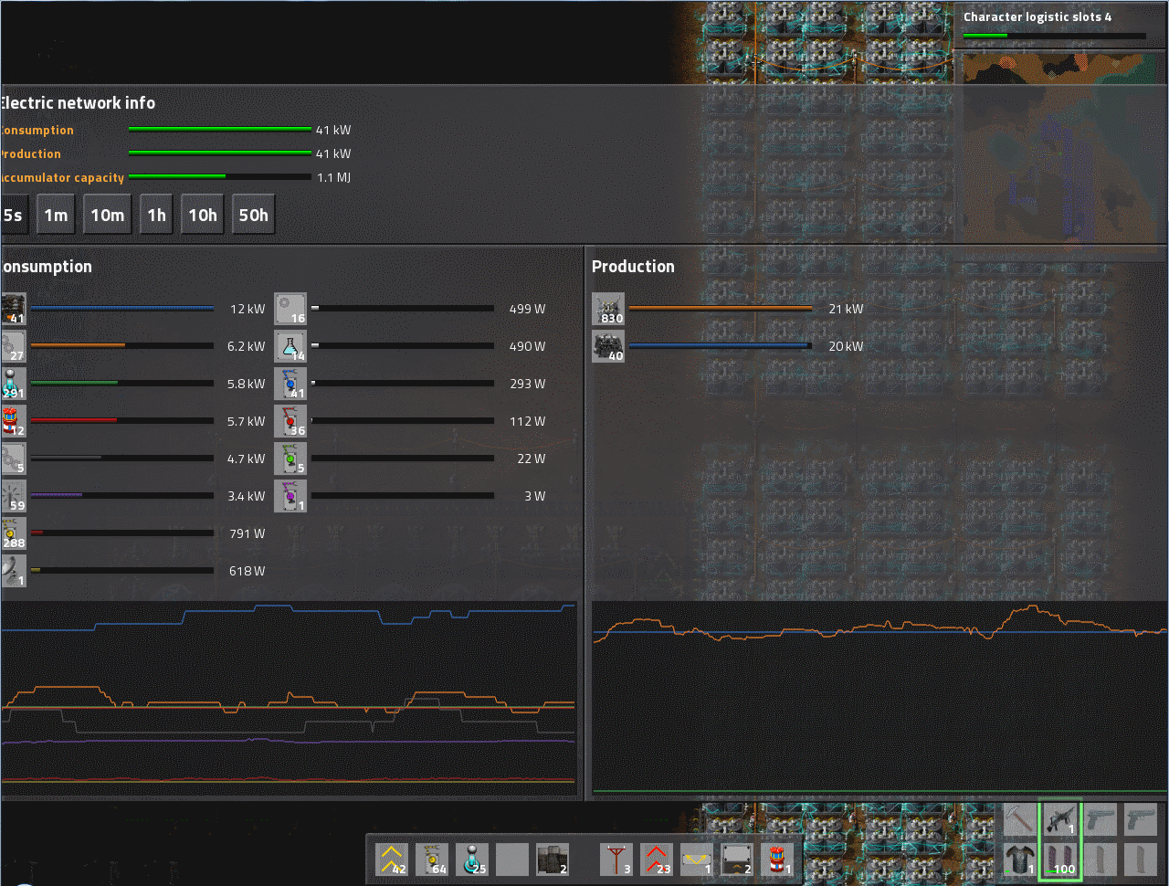Toggle the green inserter consumption entry
Screen dimensions: 1169x886
290,459
